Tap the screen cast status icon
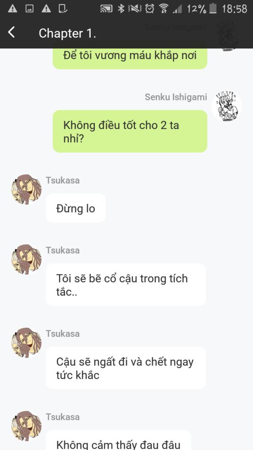This screenshot has width=253, height=450. pos(106,9)
